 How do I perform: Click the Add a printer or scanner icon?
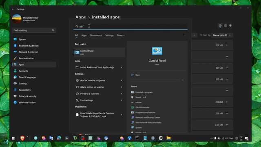click(77, 87)
